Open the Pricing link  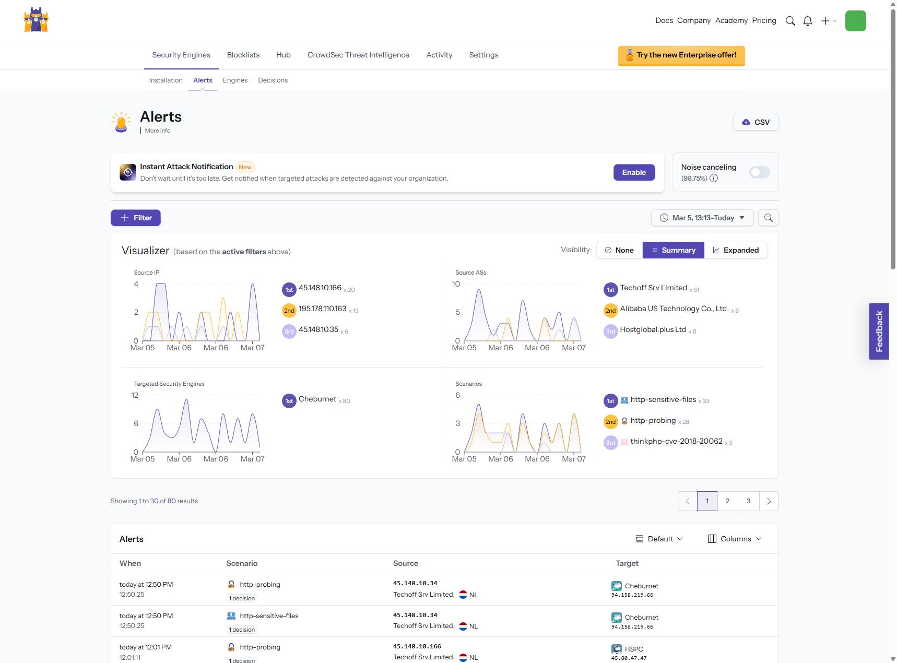(x=764, y=20)
